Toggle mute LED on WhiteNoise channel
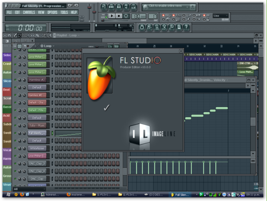This screenshot has height=201, width=267. pyautogui.click(x=15, y=148)
